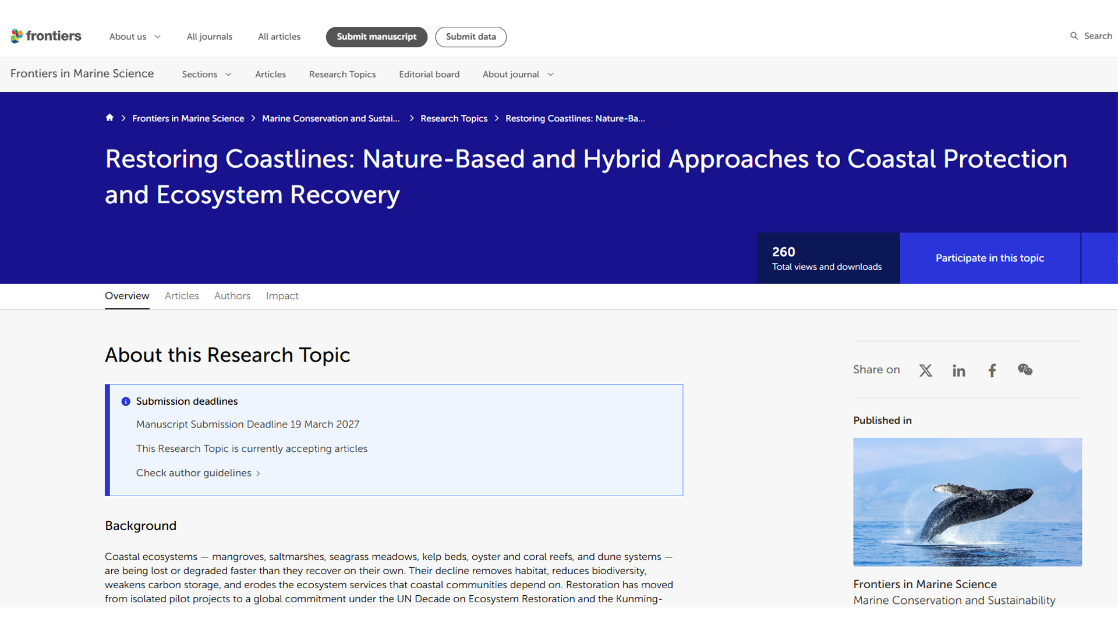Click the Frontiers logo
The width and height of the screenshot is (1118, 629).
point(46,36)
